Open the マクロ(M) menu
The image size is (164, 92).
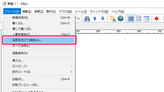tap(65, 11)
